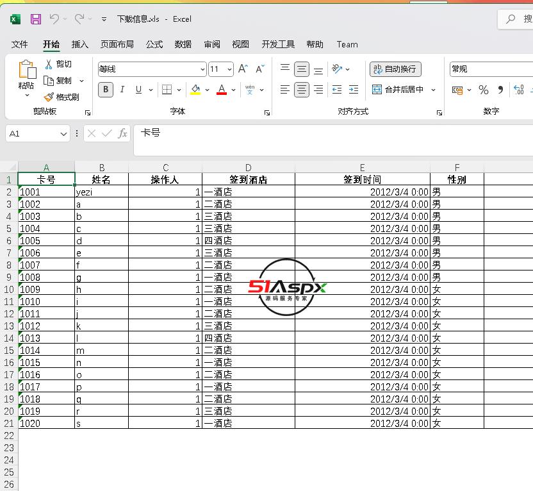Toggle vertical middle alignment
Image resolution: width=533 pixels, height=491 pixels.
coord(302,69)
